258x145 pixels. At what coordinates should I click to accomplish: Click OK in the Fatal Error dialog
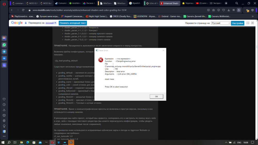tap(156, 96)
